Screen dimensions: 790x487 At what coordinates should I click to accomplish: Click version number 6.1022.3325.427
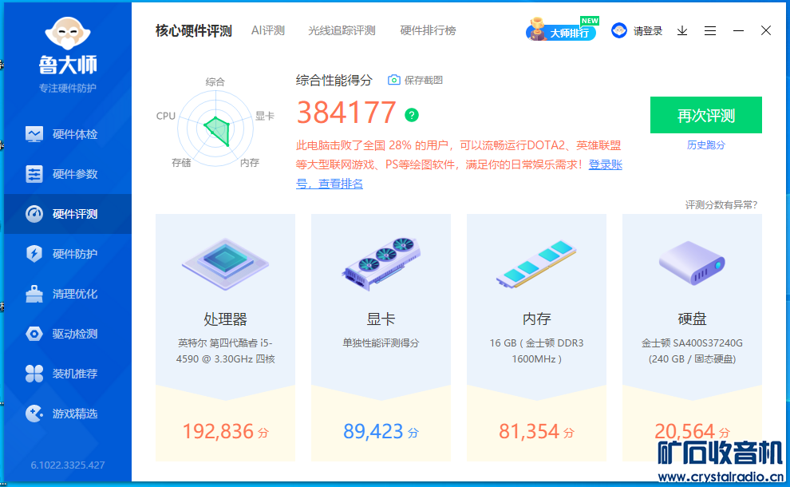click(68, 465)
